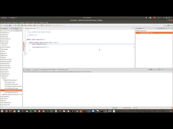Open the Run menu
The height and width of the screenshot is (129, 173).
coord(37,23)
